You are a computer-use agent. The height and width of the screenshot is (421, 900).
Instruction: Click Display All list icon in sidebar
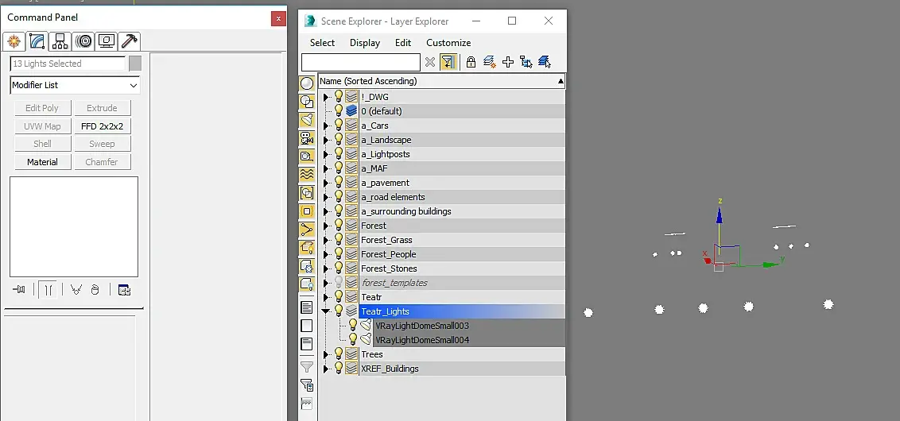pos(307,307)
